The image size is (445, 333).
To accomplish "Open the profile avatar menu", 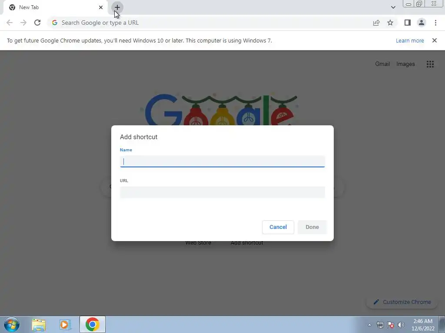I will (422, 23).
